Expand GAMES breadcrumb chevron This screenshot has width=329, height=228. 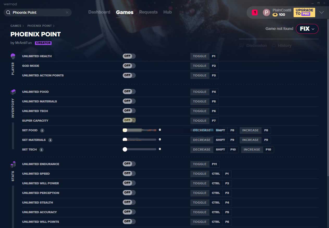(x=23, y=26)
